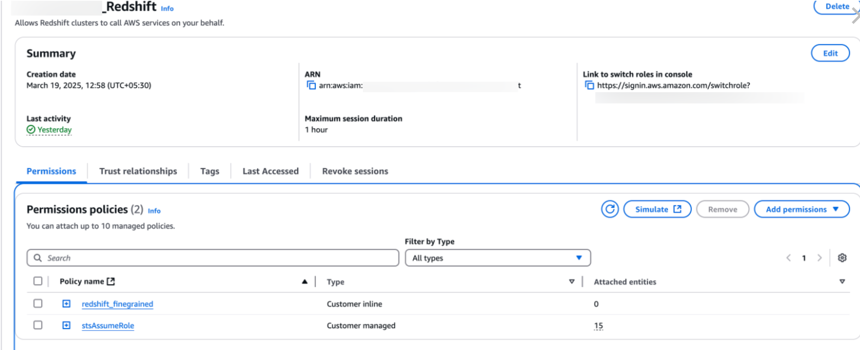Open the Add permissions dropdown
Viewport: 860px width, 350px height.
click(802, 209)
